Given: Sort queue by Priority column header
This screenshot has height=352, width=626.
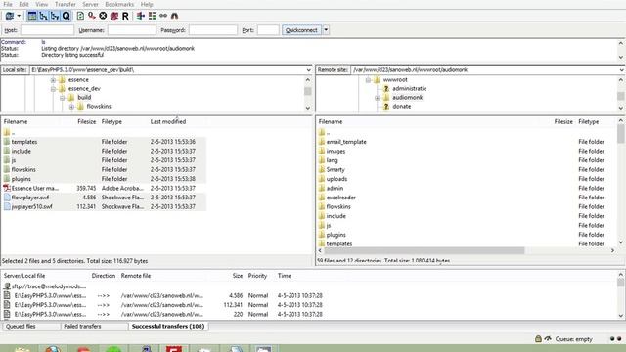Looking at the screenshot, I should click(257, 276).
